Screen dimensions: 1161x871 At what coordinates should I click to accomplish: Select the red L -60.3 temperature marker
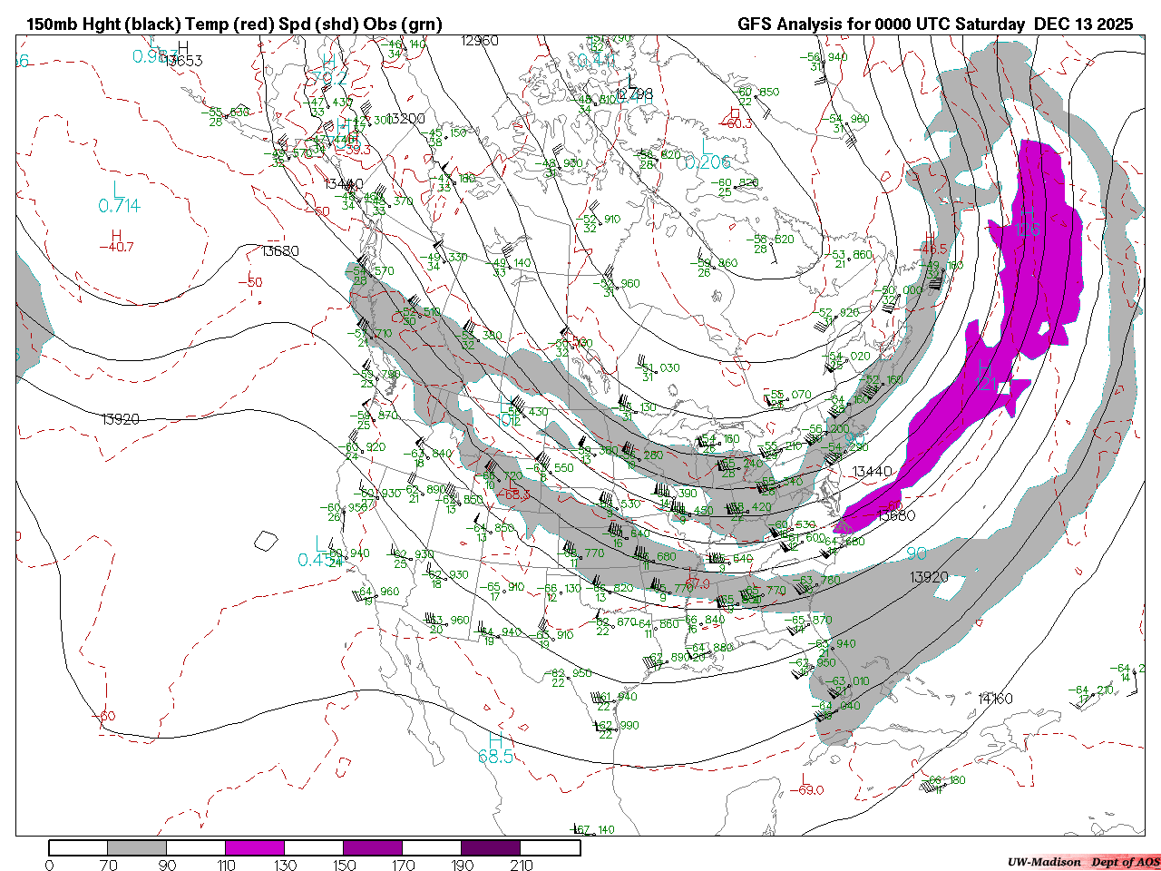point(739,118)
